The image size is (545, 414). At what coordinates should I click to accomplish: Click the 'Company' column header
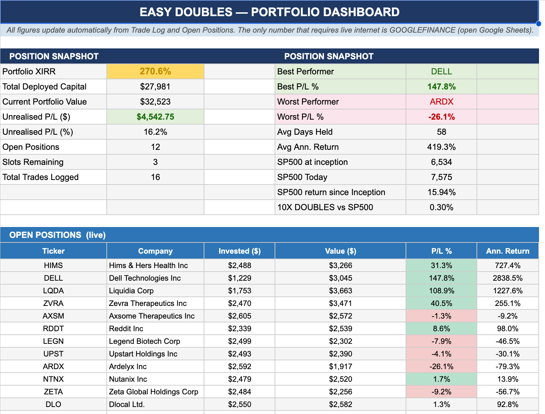pyautogui.click(x=155, y=251)
